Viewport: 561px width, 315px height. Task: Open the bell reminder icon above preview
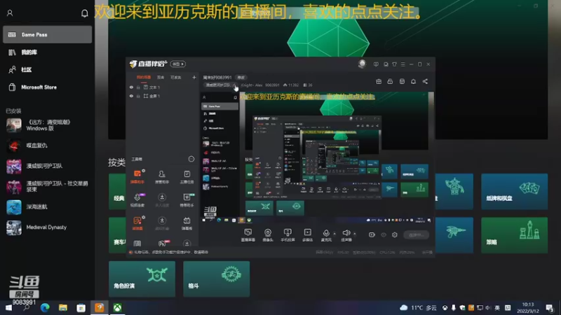[413, 81]
